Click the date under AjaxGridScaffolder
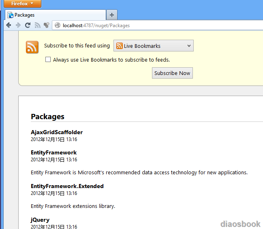The image size is (263, 229). click(x=54, y=139)
